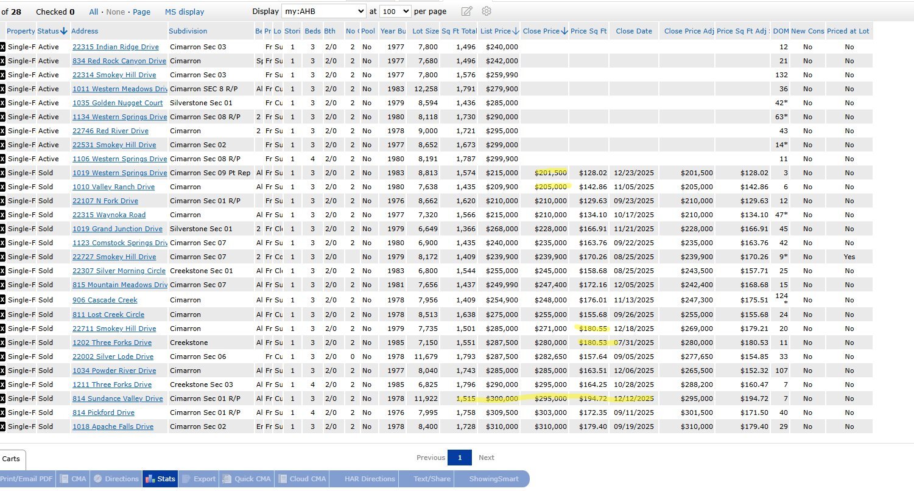The image size is (914, 491).
Task: Open the my:AHB display dropdown
Action: (323, 12)
